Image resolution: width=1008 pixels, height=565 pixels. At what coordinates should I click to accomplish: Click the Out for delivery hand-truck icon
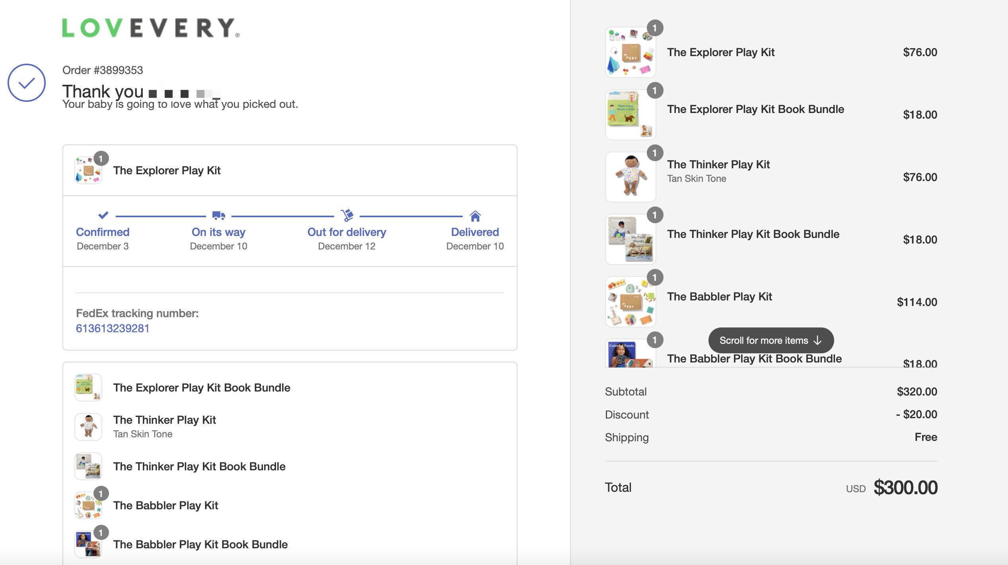click(x=347, y=215)
